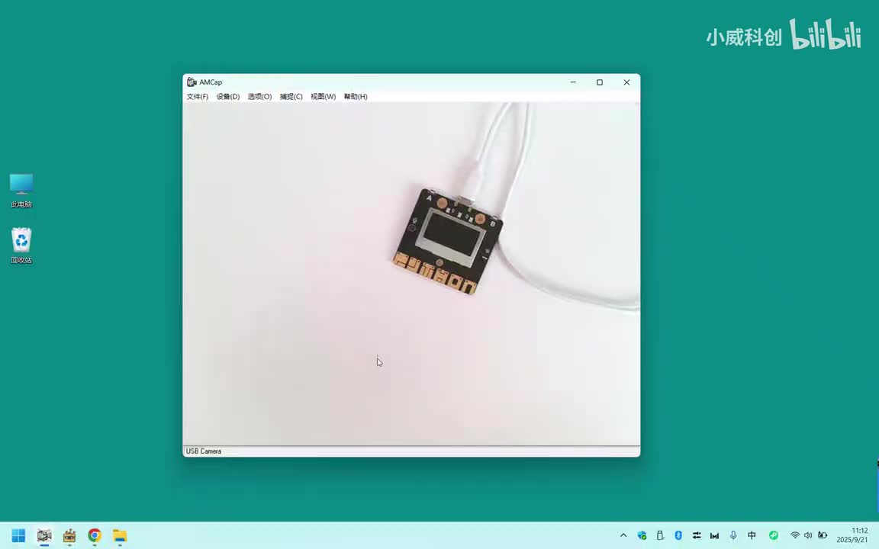879x549 pixels.
Task: Click the USB Camera status bar text
Action: [x=204, y=451]
